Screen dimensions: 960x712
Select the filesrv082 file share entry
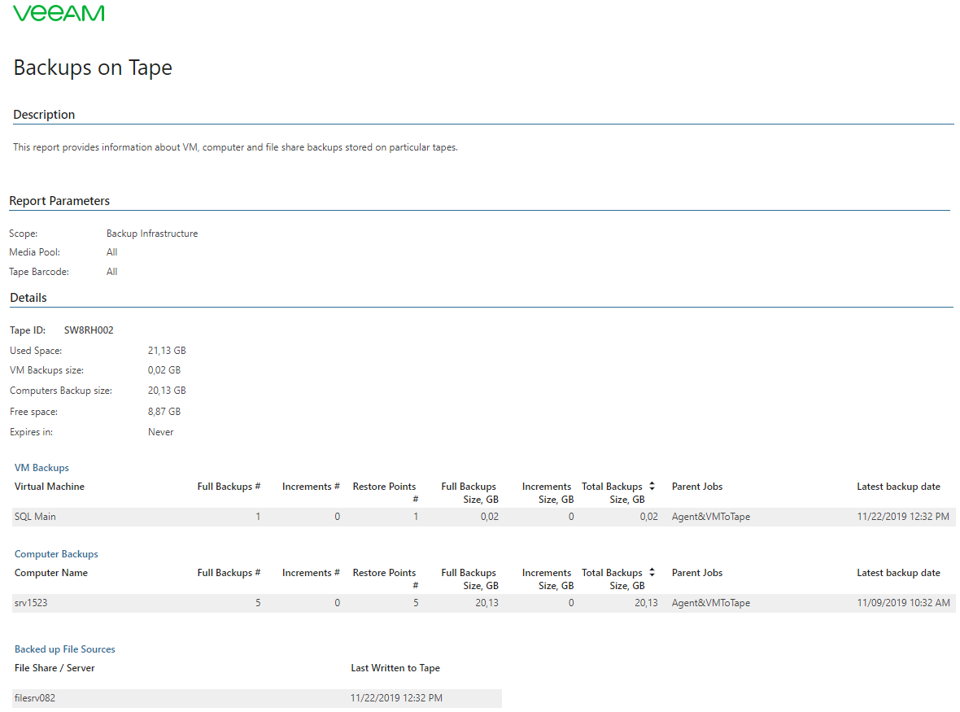[35, 698]
